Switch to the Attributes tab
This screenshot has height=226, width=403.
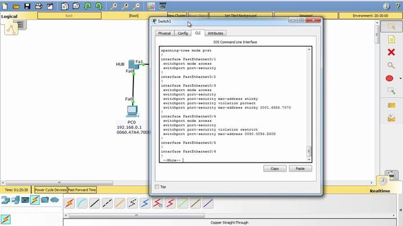pos(215,33)
